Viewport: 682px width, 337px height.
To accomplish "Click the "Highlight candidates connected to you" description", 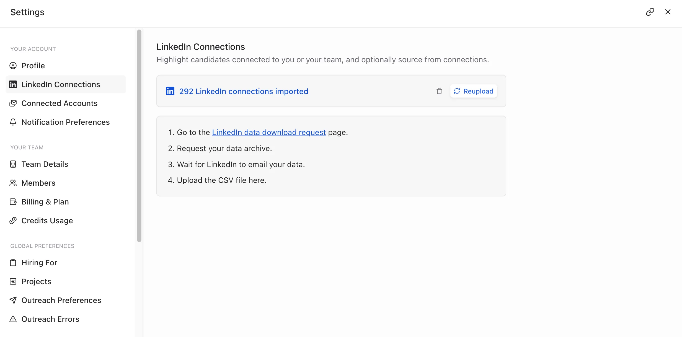I will coord(323,59).
